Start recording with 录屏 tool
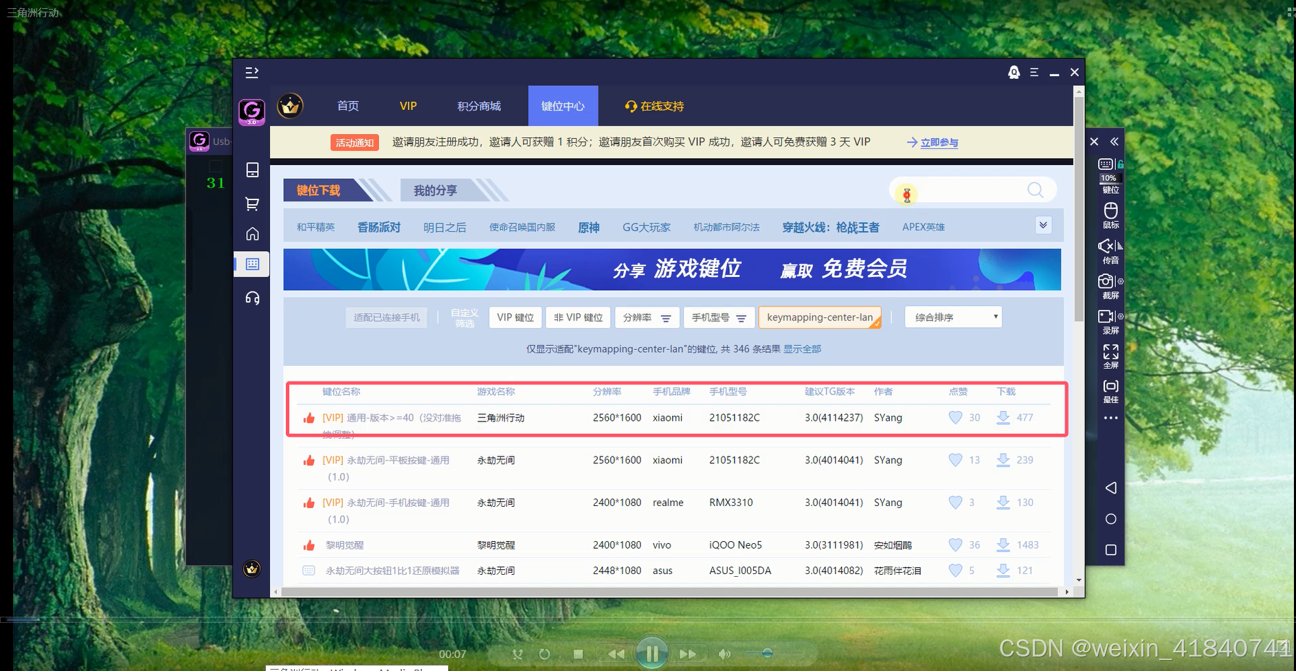 tap(1106, 316)
